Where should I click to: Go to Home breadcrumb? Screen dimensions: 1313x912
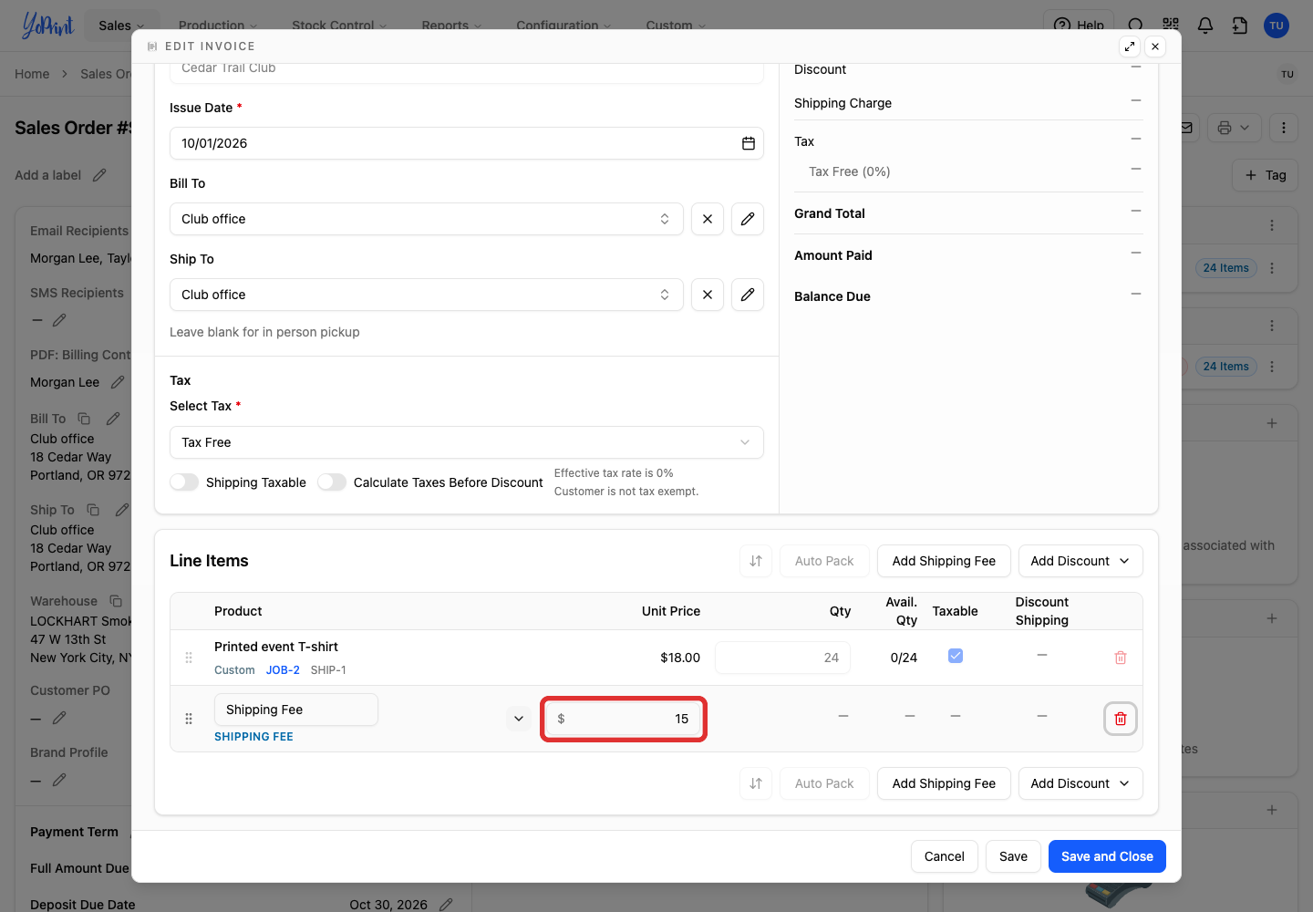[32, 74]
